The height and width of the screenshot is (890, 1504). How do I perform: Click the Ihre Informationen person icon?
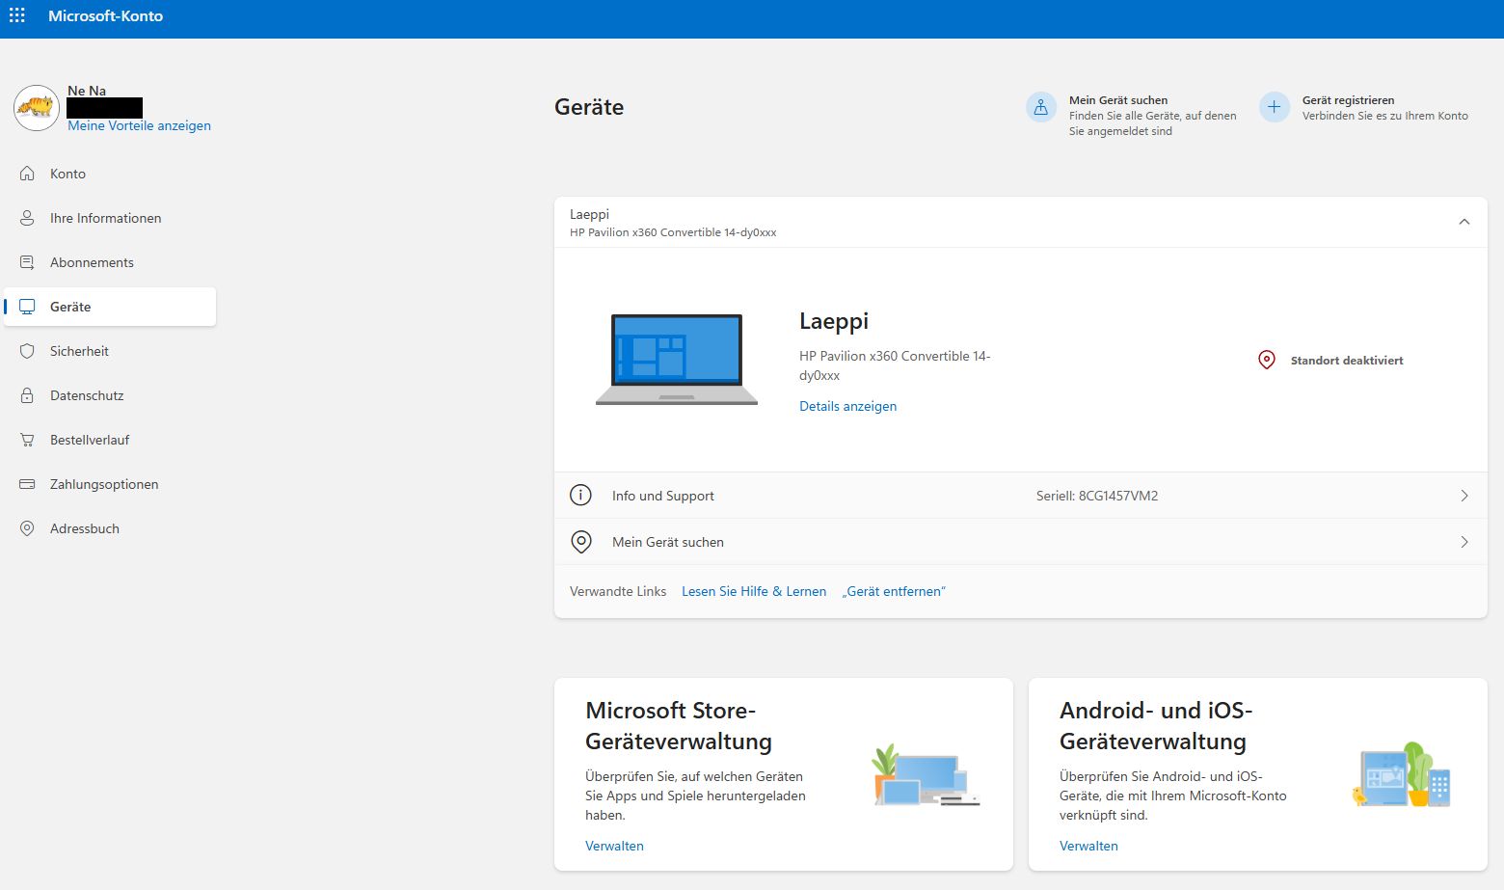click(x=27, y=218)
